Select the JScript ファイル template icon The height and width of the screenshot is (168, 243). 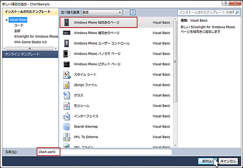66,85
